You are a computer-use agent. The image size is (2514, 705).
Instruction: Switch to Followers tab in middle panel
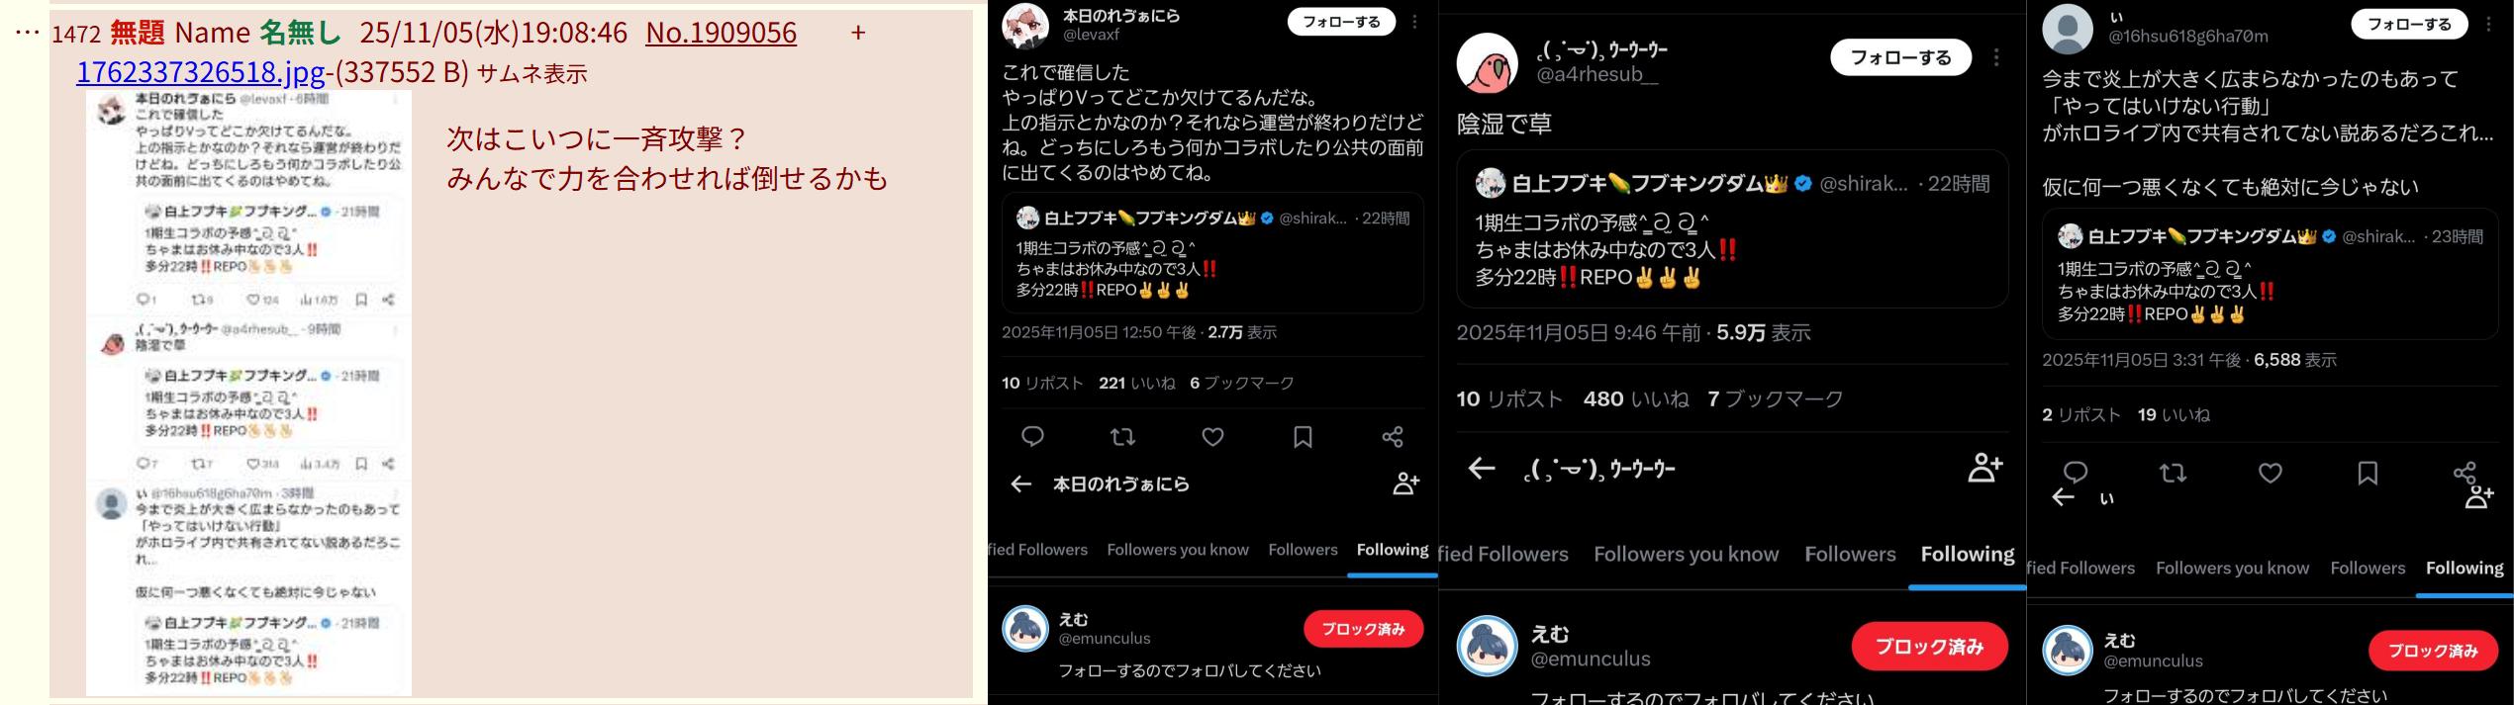pos(1849,554)
